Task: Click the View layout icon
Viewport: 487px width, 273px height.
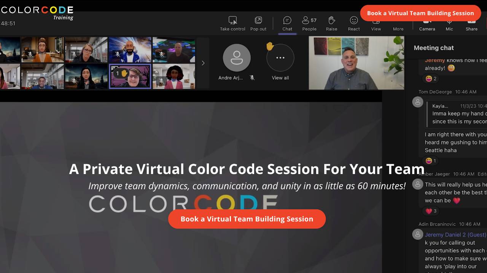Action: click(x=376, y=24)
